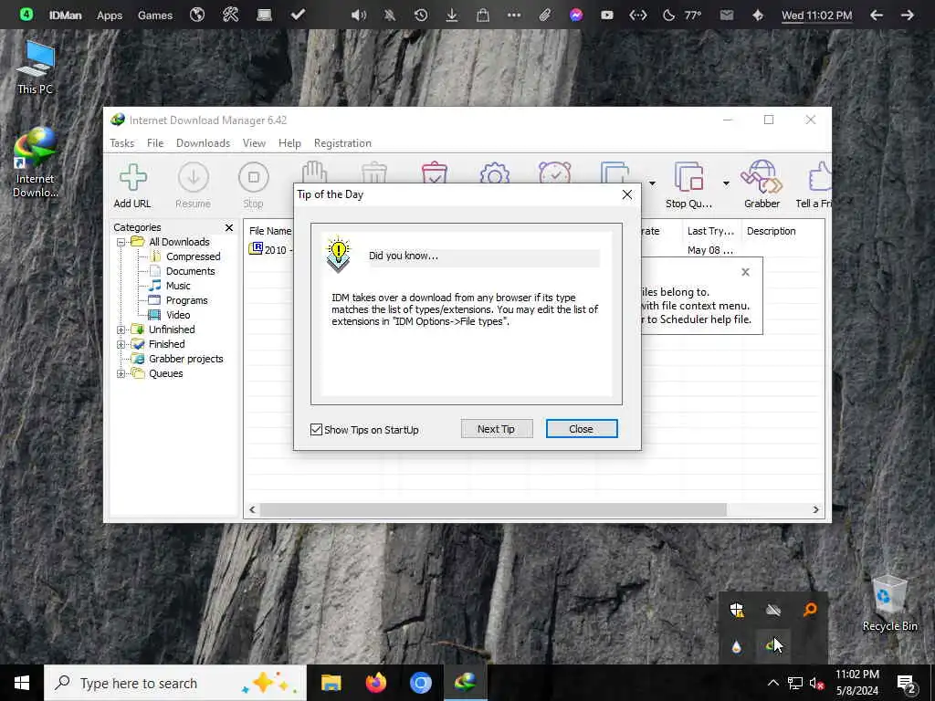
Task: Click the Tell a Friend thumbs-up icon
Action: click(x=820, y=178)
